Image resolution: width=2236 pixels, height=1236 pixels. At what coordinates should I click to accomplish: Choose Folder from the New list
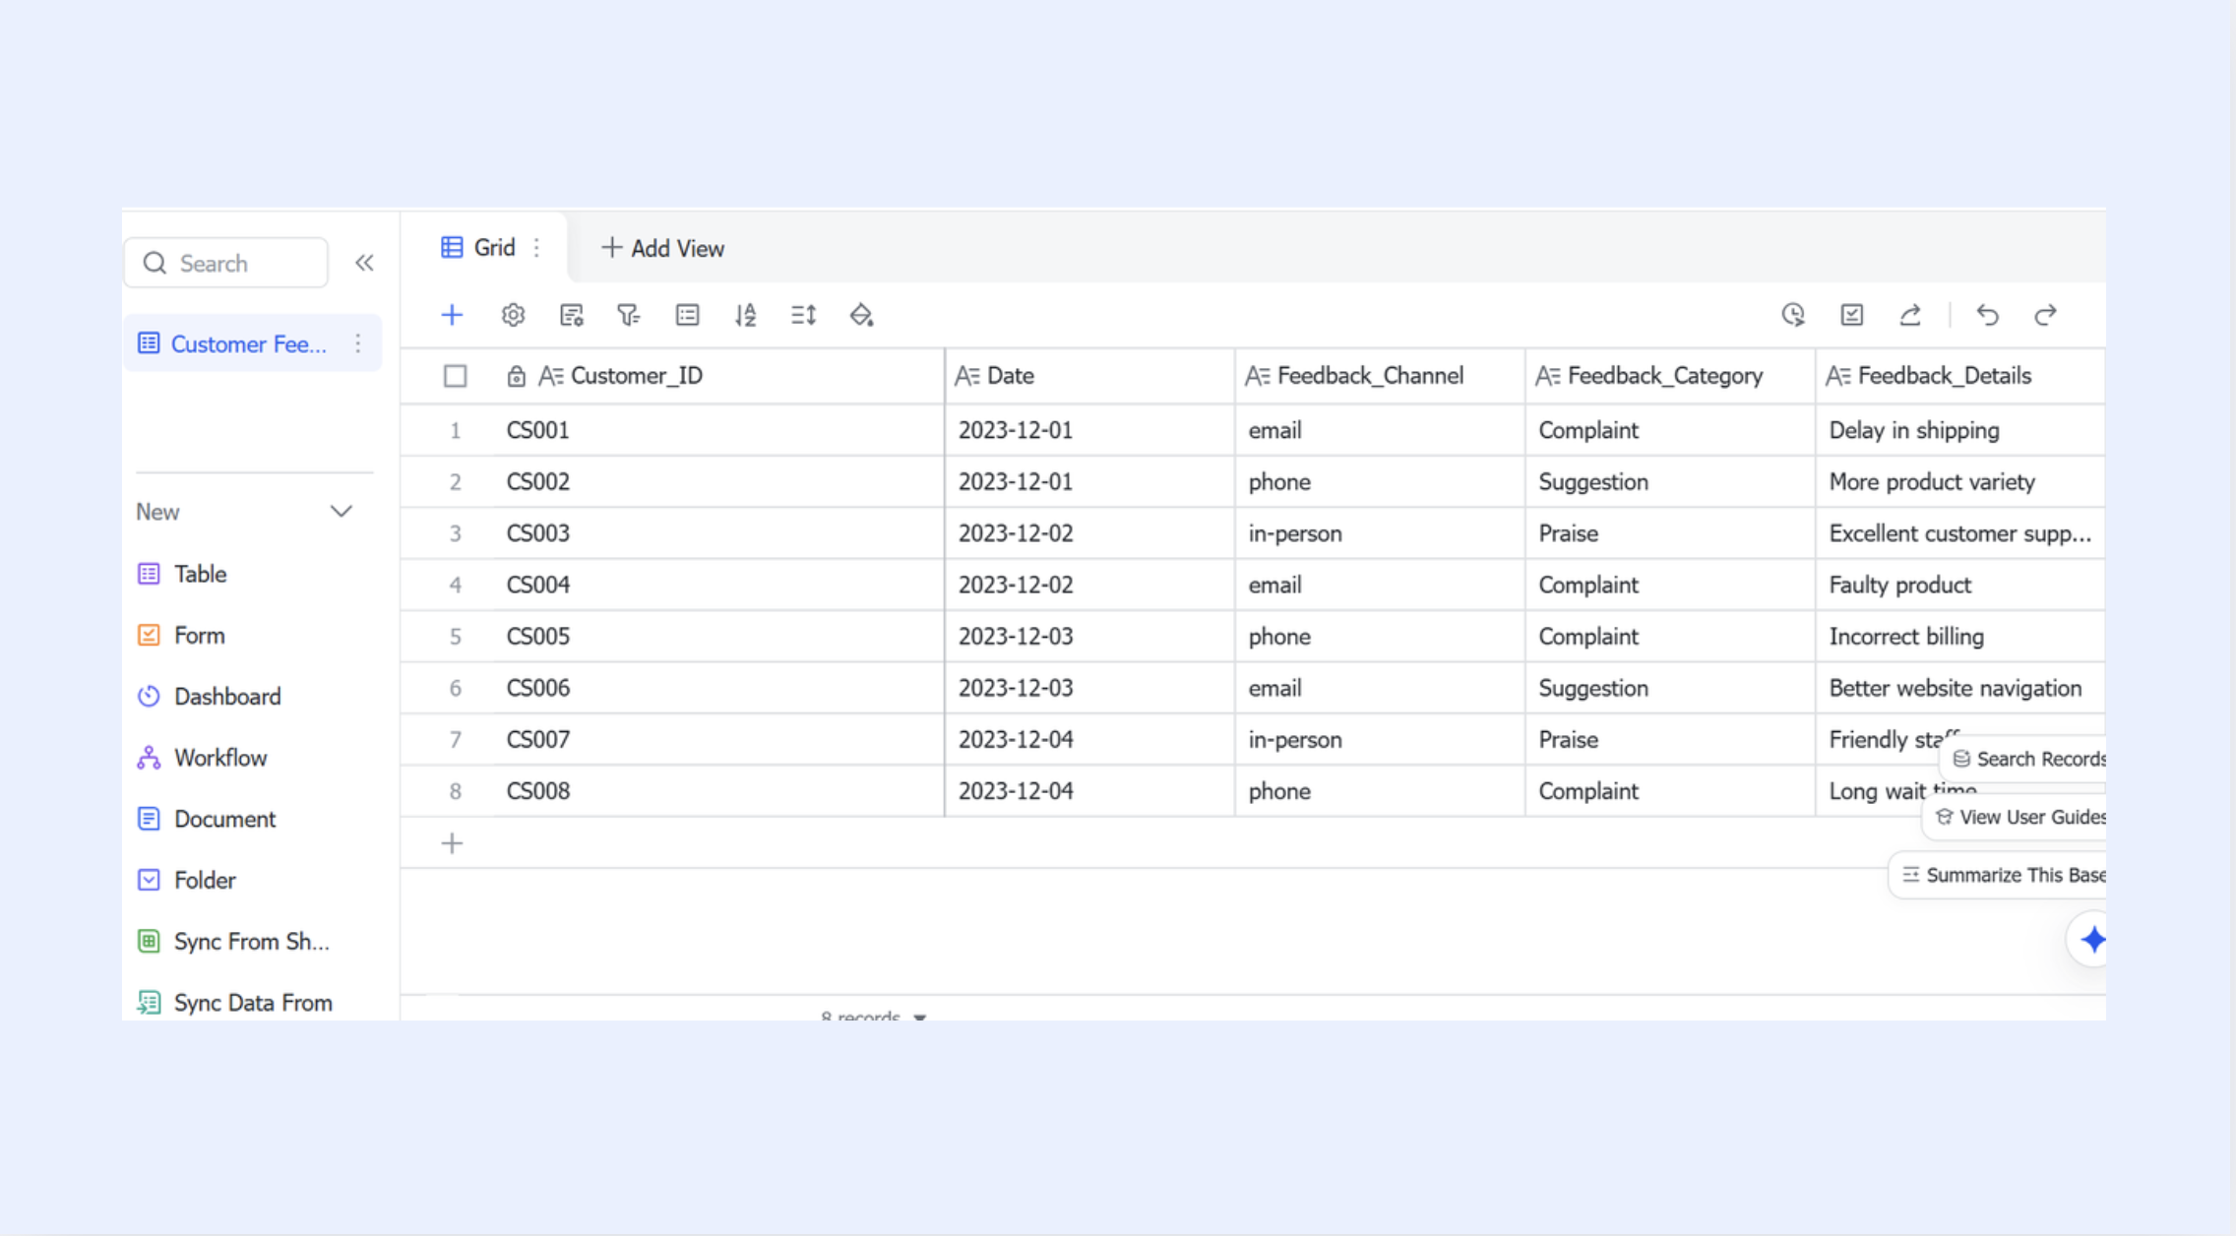[205, 879]
